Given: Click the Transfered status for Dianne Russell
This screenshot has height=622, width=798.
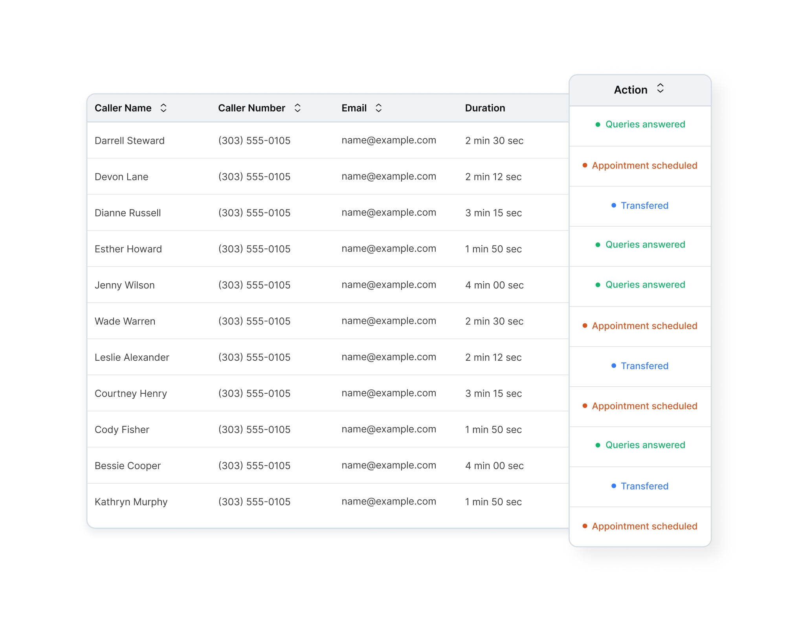Looking at the screenshot, I should click(x=644, y=205).
